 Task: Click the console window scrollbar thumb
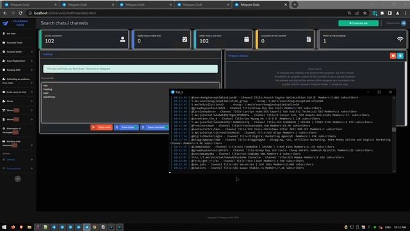[394, 130]
